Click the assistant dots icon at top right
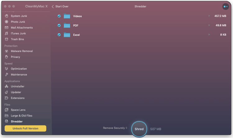Viewport: 233px width, 138px height. 225,7
